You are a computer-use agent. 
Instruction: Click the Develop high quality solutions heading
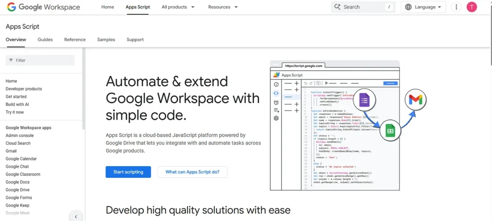198,210
